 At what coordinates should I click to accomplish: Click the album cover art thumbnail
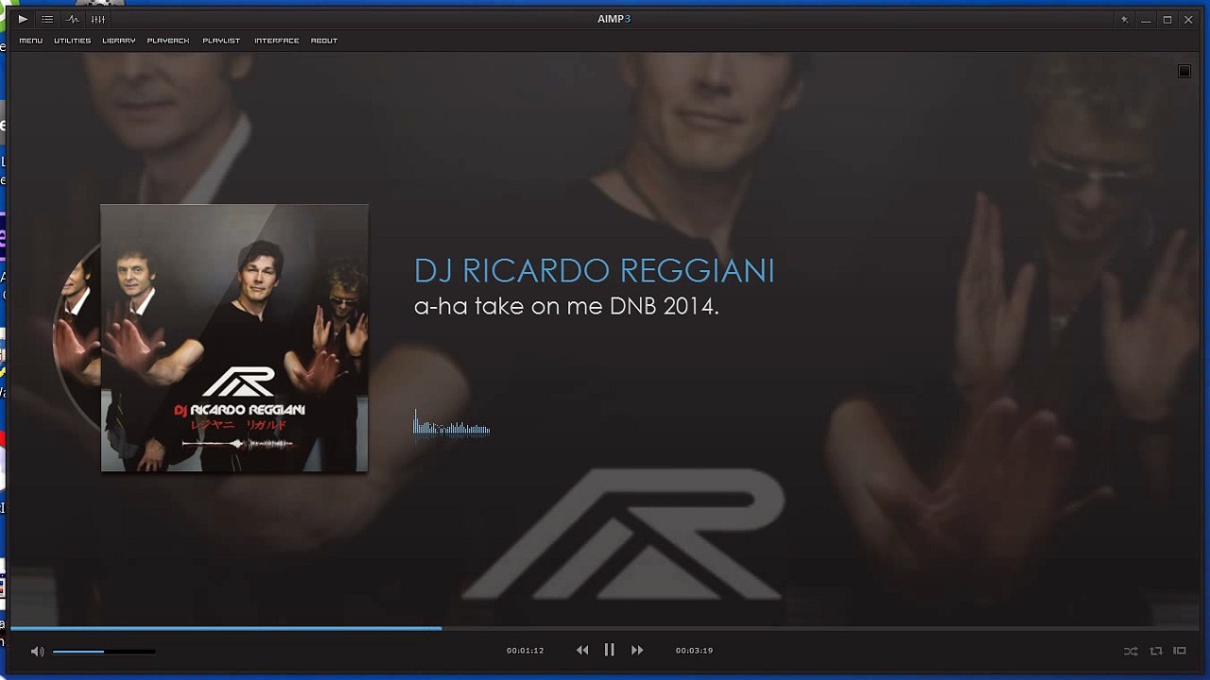pos(234,338)
